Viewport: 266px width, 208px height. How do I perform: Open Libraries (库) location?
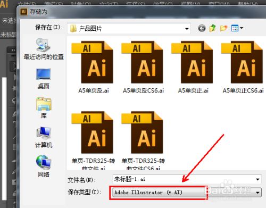coord(44,108)
